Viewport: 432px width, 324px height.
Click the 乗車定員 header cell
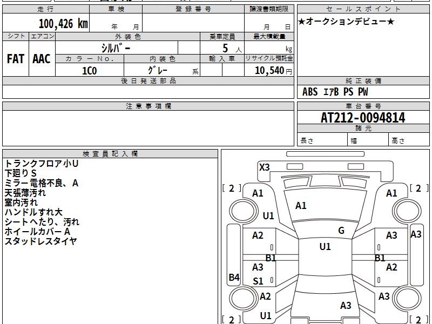(x=222, y=36)
